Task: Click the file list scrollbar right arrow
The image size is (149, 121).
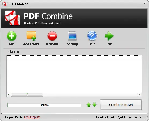Action: 140,94
